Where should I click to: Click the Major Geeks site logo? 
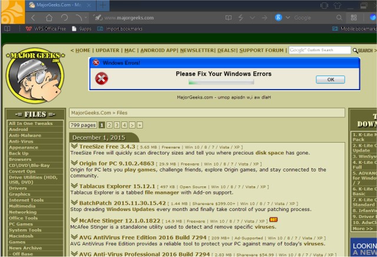(x=35, y=75)
